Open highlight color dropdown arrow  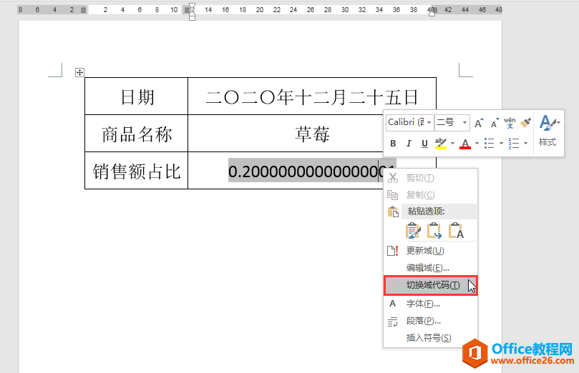click(452, 144)
